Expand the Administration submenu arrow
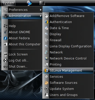 (x=41, y=16)
